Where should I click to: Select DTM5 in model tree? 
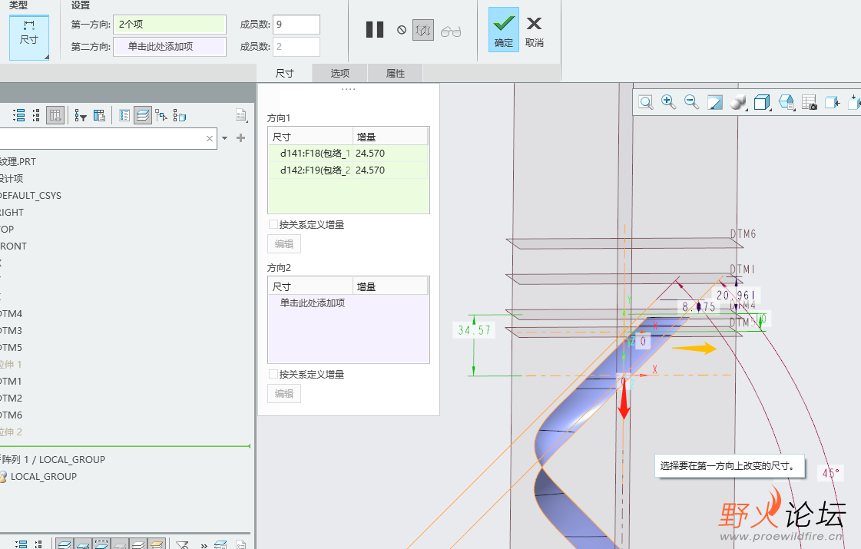(11, 348)
